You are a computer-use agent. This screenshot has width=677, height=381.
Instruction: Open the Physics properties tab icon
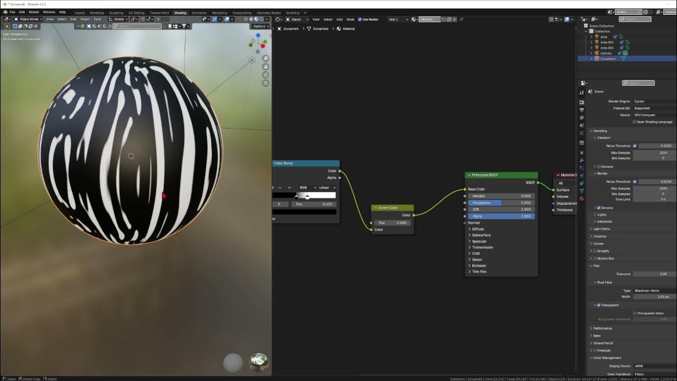pos(582,175)
